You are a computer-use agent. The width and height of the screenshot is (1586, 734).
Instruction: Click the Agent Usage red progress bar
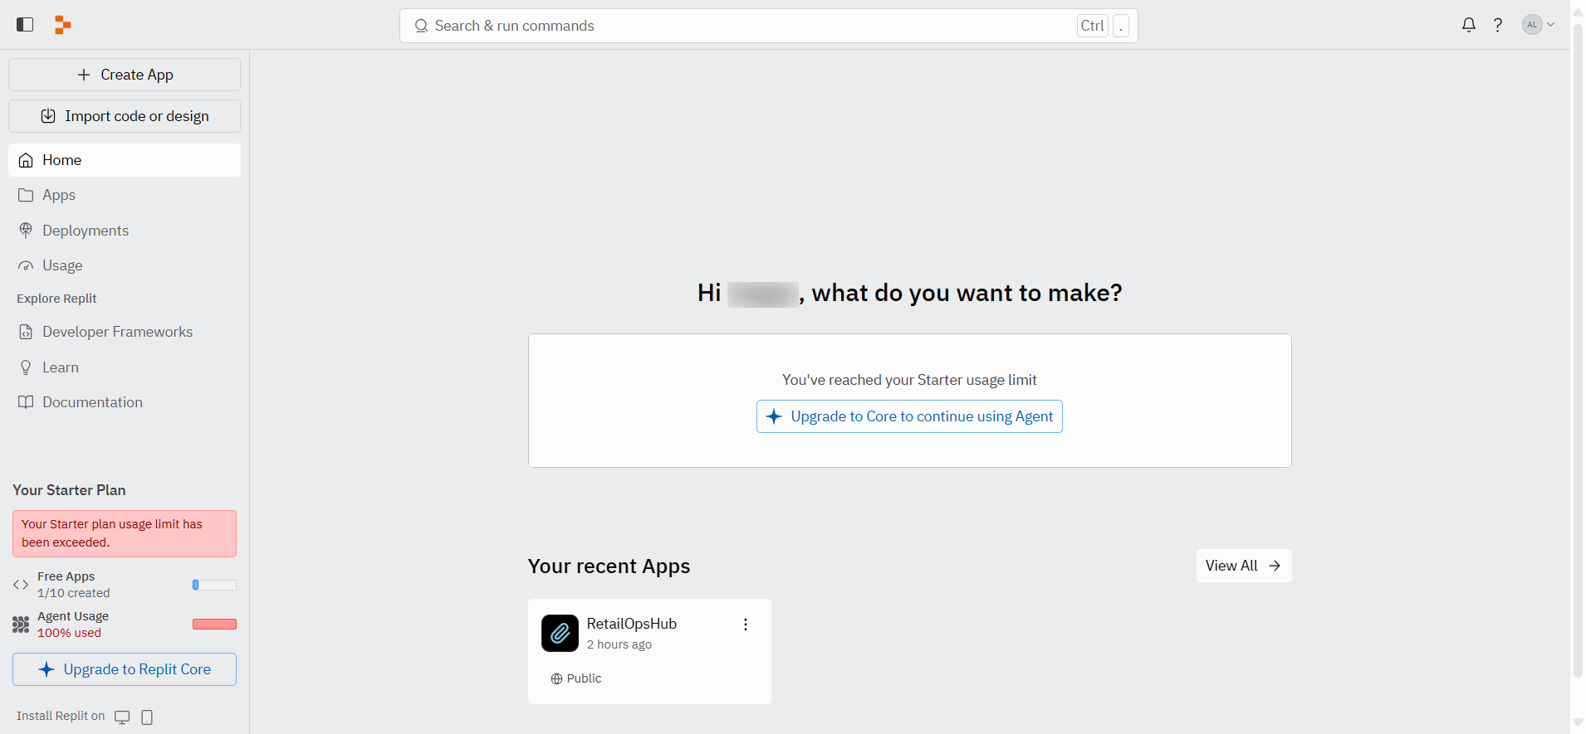click(x=214, y=625)
